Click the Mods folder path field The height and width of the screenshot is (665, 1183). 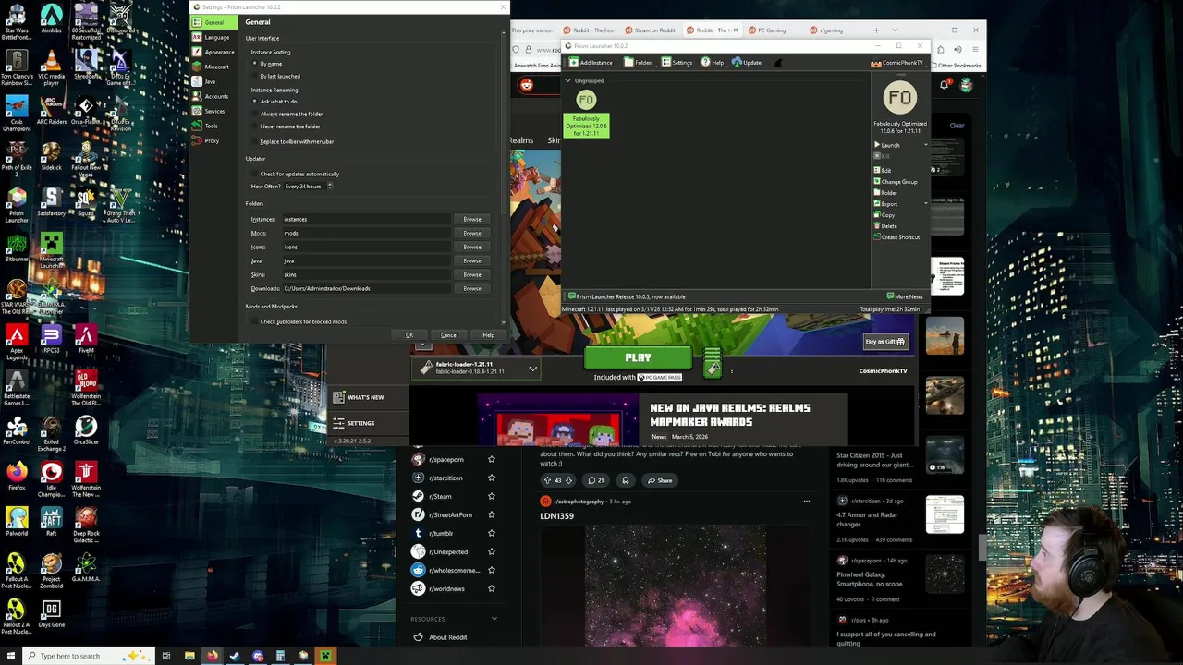[x=366, y=233]
